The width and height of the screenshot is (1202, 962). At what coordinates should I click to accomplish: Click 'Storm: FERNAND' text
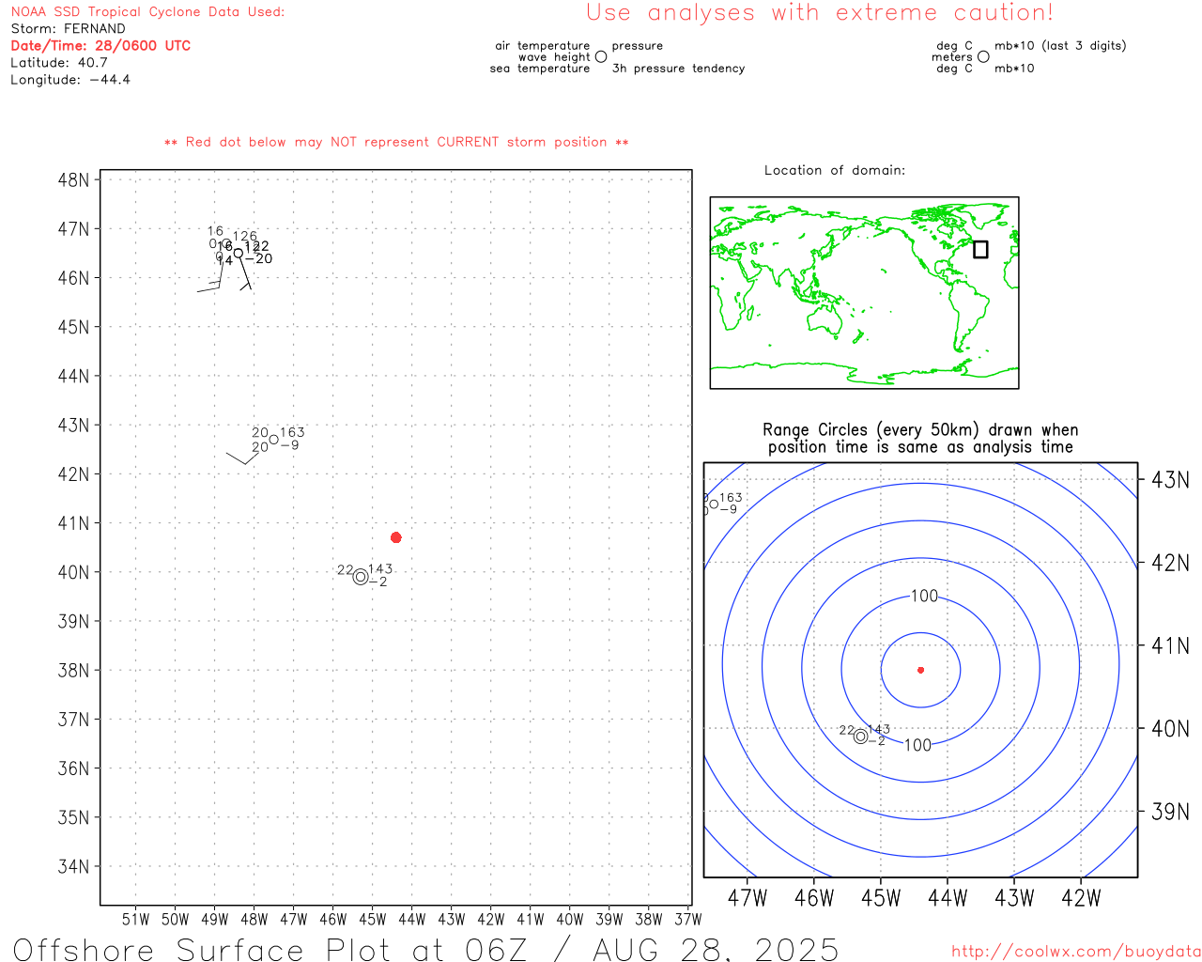pos(68,28)
